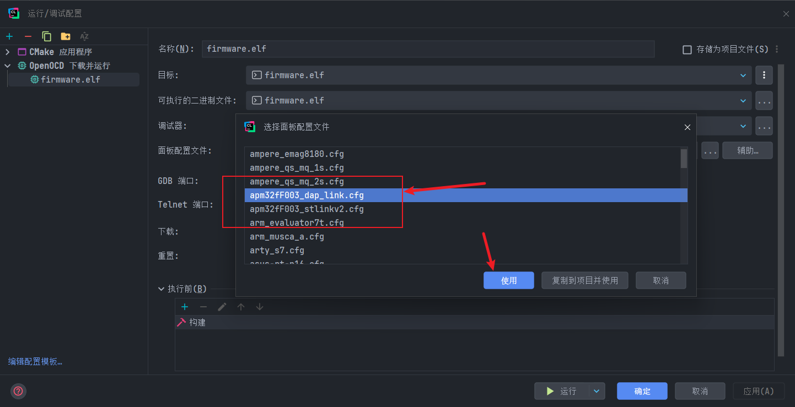The height and width of the screenshot is (407, 795).
Task: Add a before-launch task with plus icon
Action: pyautogui.click(x=185, y=307)
